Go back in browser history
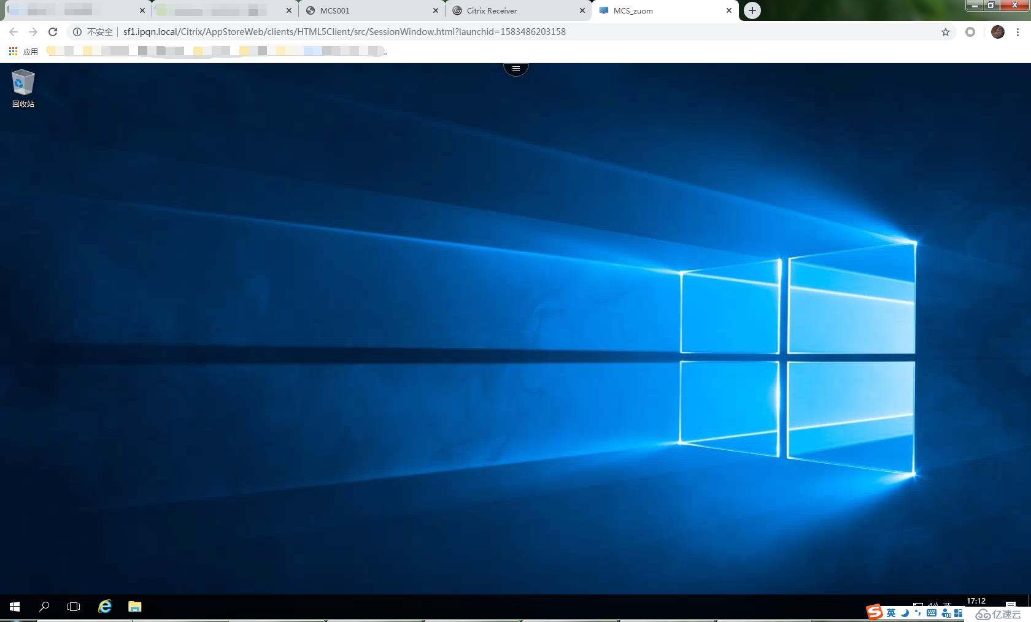This screenshot has width=1031, height=622. click(14, 32)
